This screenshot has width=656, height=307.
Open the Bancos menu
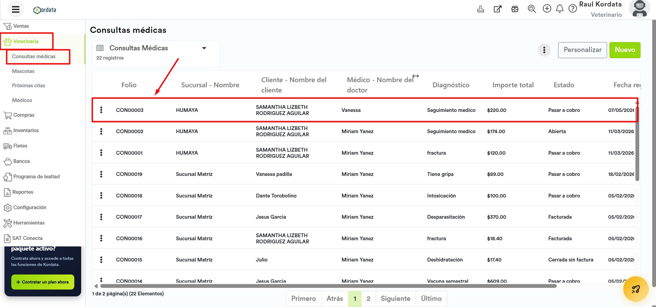(16, 161)
